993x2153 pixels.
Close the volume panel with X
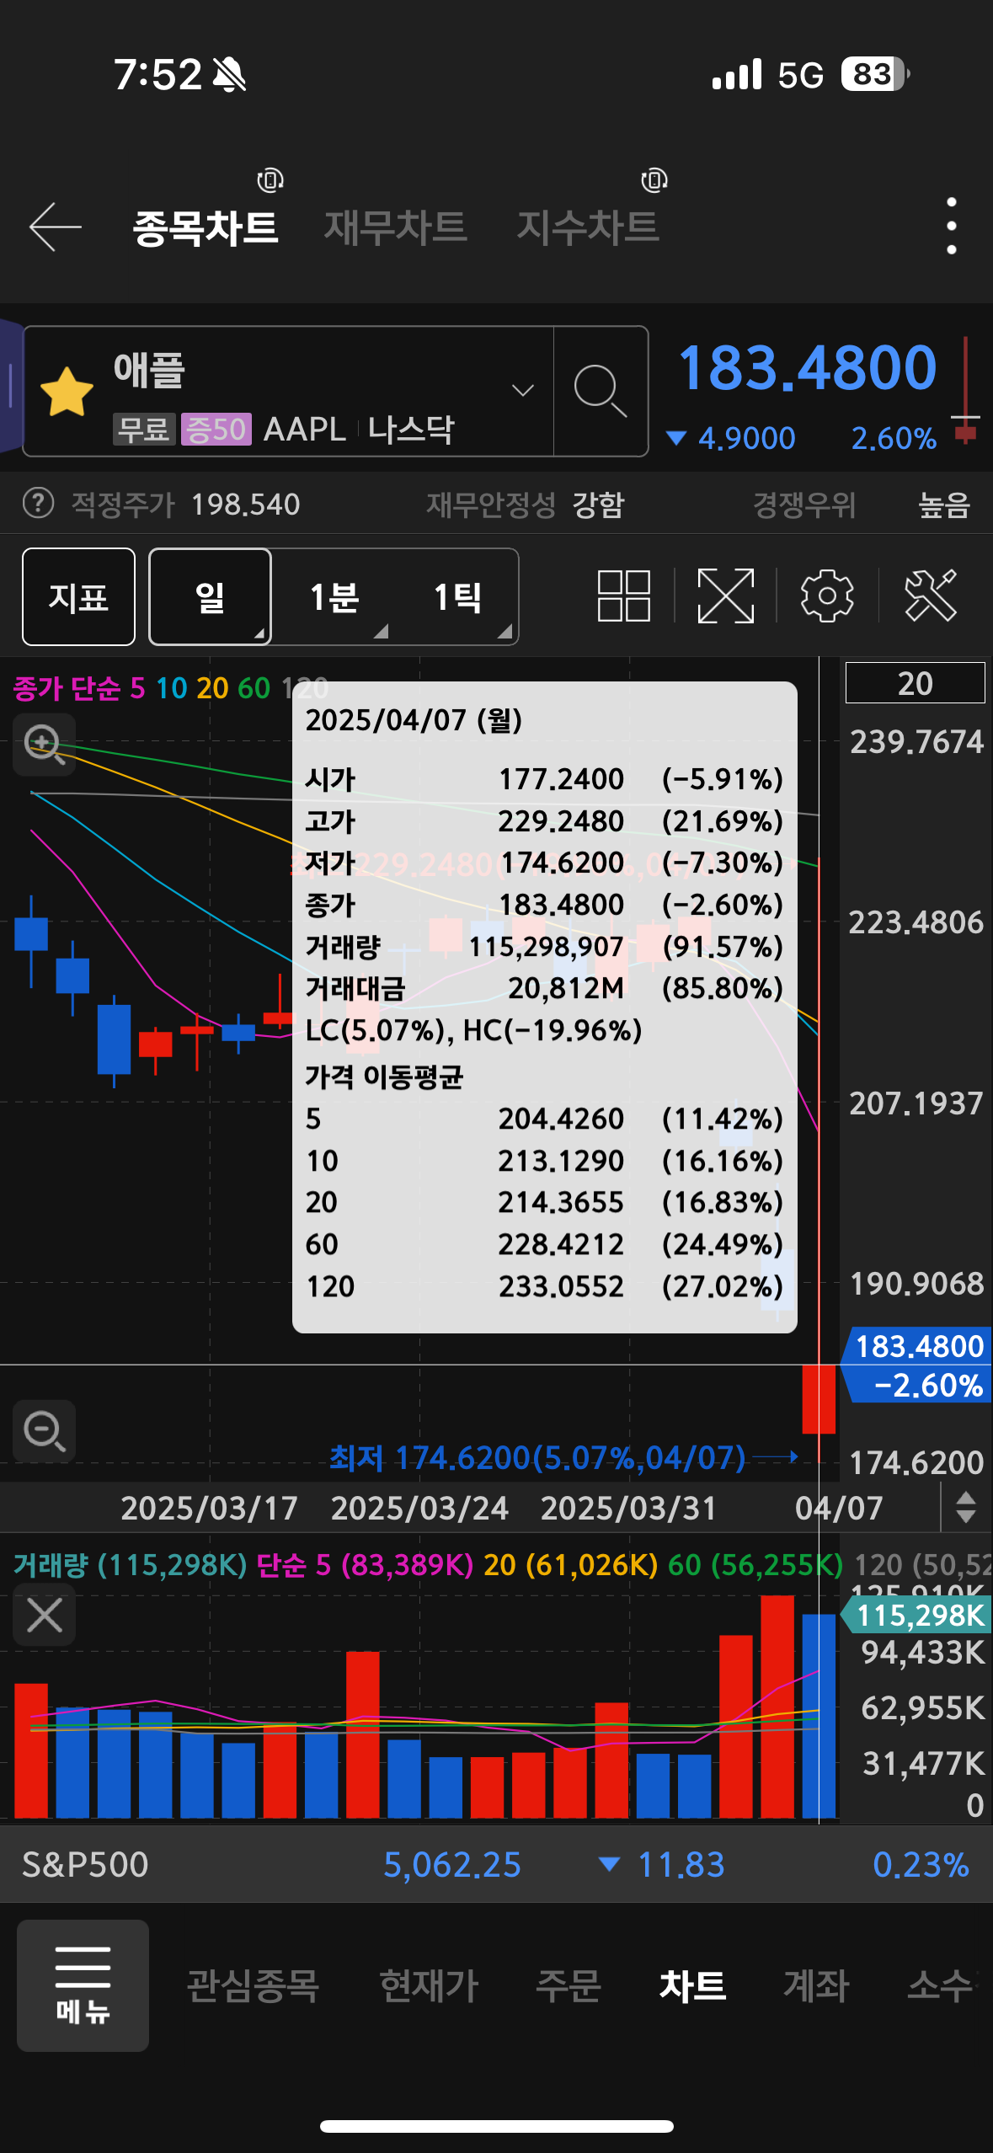point(45,1615)
